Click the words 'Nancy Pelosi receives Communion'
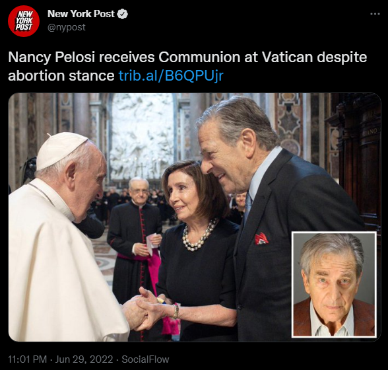This screenshot has height=370, width=388. pyautogui.click(x=125, y=57)
